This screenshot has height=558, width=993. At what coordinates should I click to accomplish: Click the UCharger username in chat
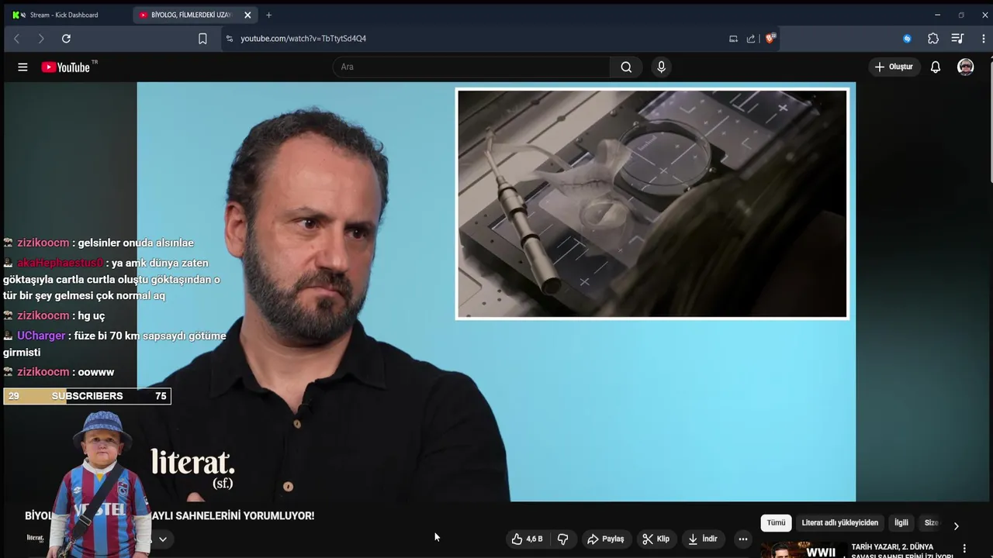(41, 336)
